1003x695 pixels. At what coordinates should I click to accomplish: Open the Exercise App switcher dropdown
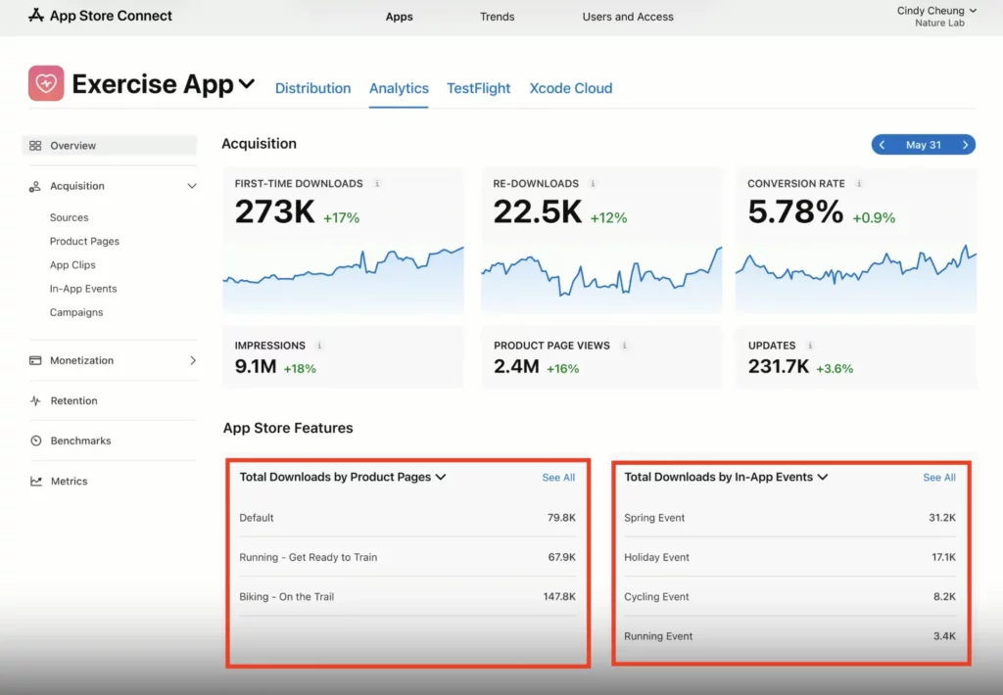point(247,84)
